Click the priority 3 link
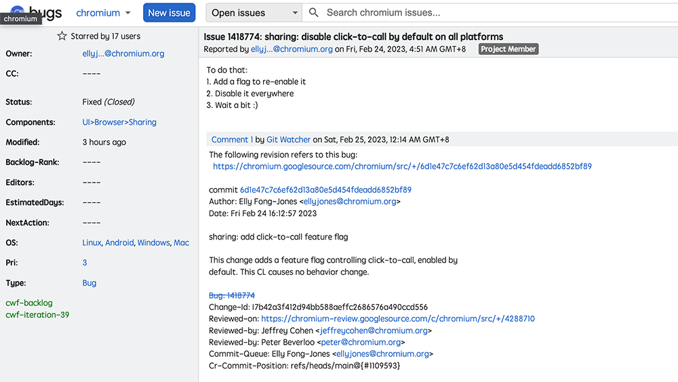 point(85,263)
